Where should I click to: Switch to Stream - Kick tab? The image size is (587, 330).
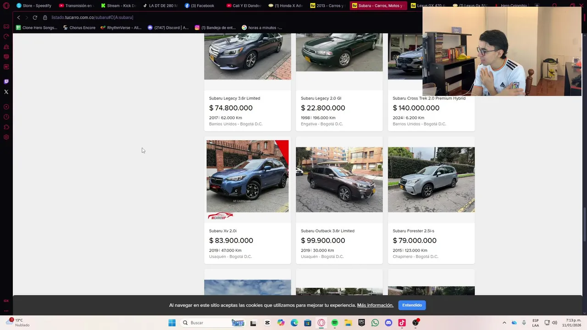pyautogui.click(x=118, y=5)
